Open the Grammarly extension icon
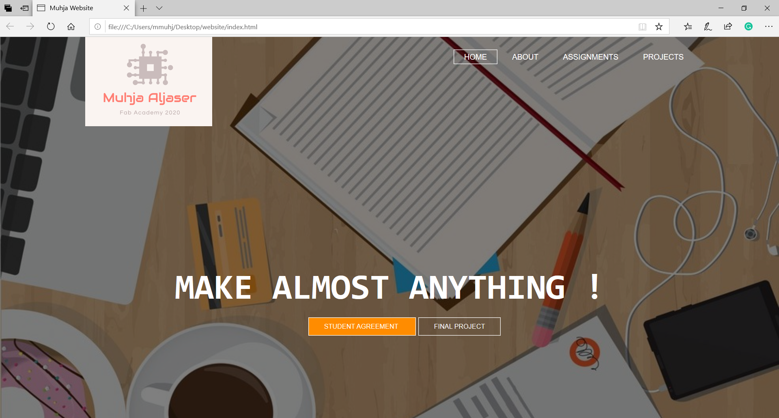Screen dimensions: 779x418 (x=749, y=27)
